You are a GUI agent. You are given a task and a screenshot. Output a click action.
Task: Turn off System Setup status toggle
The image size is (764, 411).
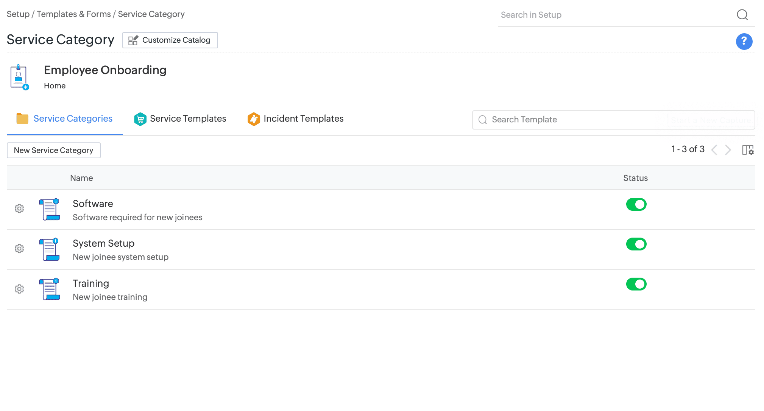tap(636, 244)
